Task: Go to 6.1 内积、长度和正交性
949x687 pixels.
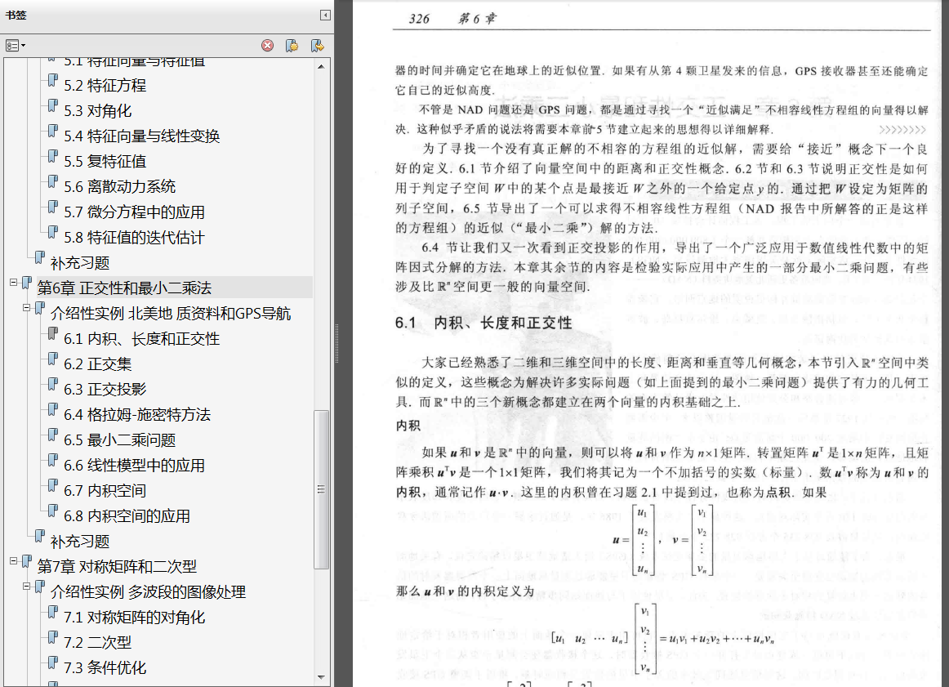Action: coord(141,339)
